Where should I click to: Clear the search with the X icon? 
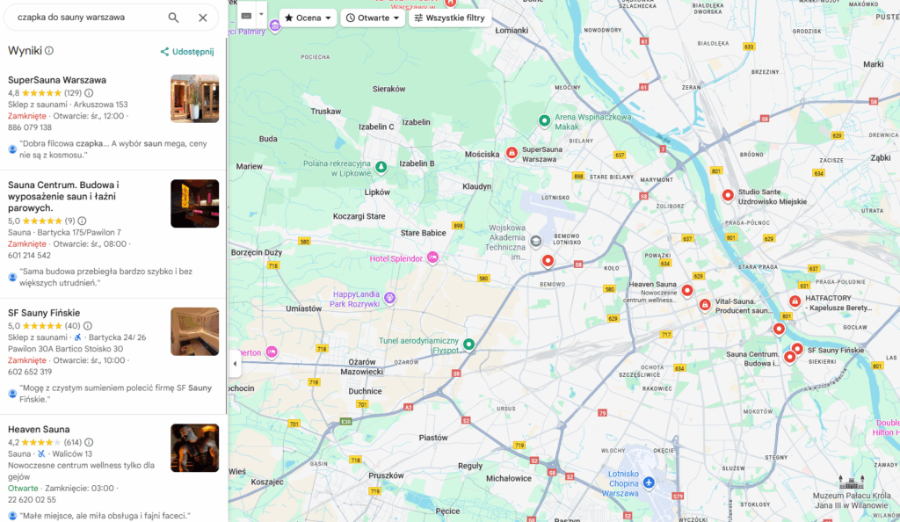[203, 18]
